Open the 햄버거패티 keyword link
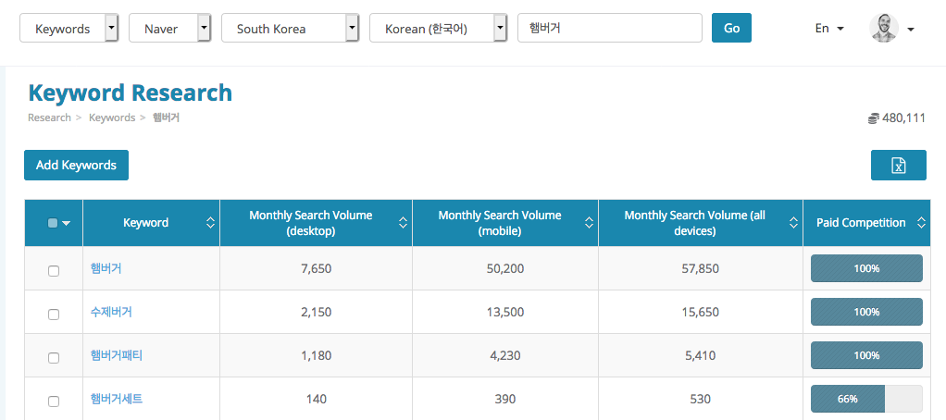The width and height of the screenshot is (946, 420). (x=117, y=355)
